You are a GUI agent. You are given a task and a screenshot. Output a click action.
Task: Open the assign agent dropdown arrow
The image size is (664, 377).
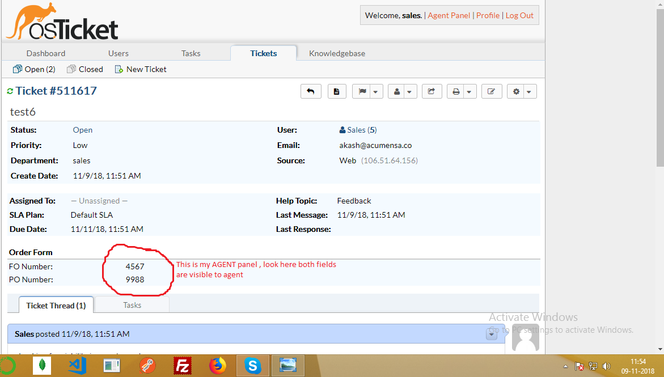(x=409, y=91)
